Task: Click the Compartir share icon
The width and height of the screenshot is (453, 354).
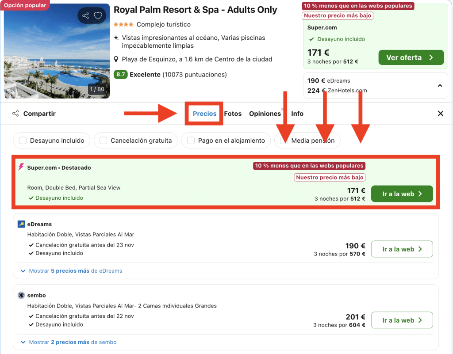Action: pos(15,114)
